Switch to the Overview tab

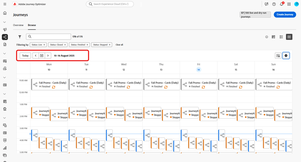(18, 25)
